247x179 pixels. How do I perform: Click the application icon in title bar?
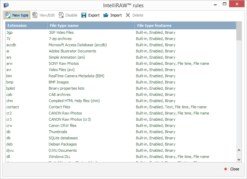pyautogui.click(x=6, y=6)
